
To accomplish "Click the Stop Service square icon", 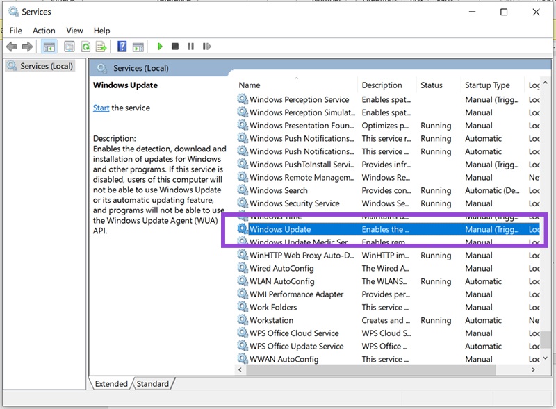I will tap(175, 47).
